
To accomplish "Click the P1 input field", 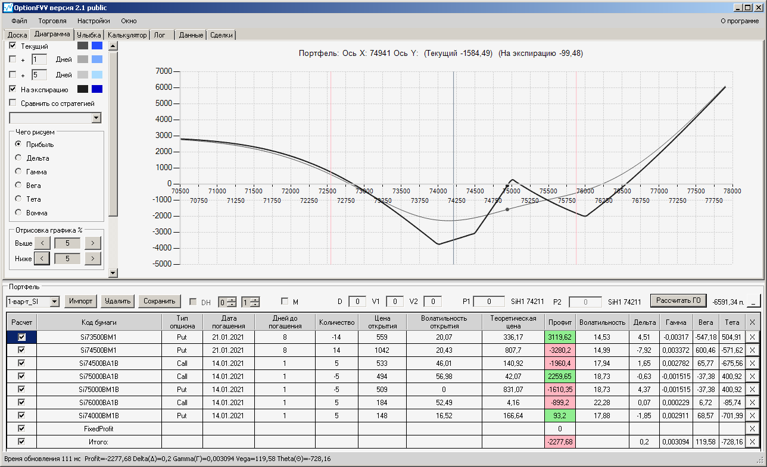I will point(489,302).
